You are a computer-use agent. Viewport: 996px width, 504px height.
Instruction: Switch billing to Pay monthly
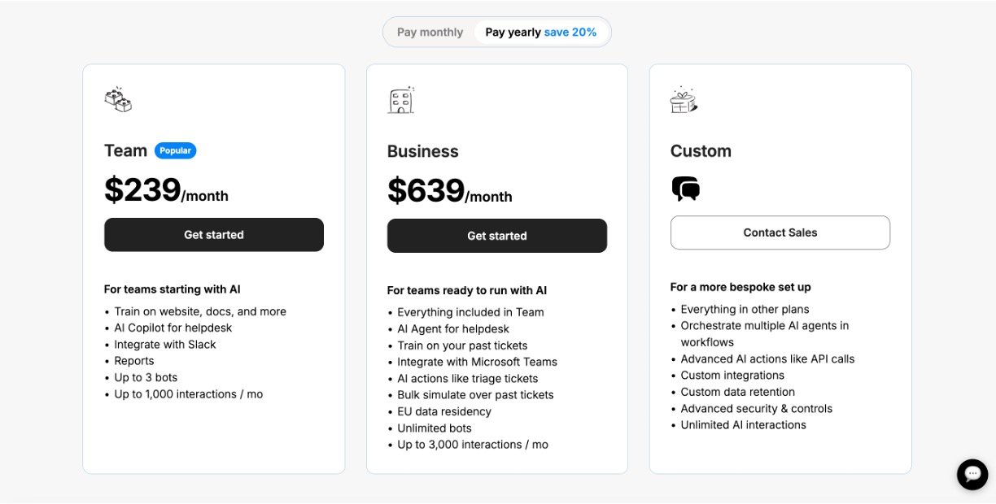(430, 33)
